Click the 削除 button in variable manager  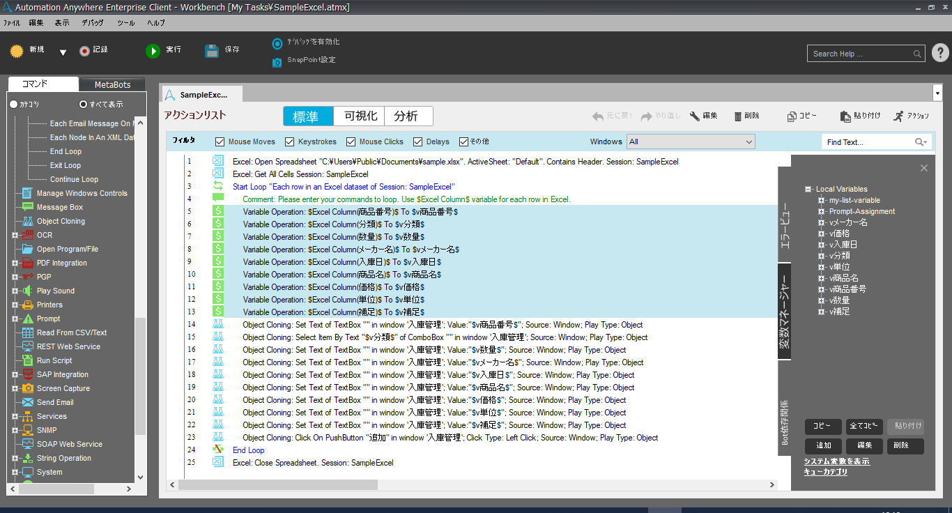pos(905,446)
